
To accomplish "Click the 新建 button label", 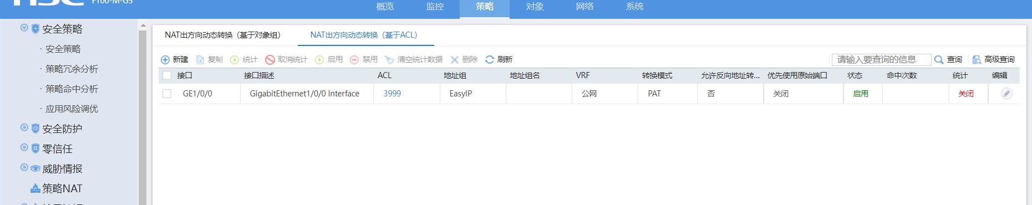I will [180, 60].
